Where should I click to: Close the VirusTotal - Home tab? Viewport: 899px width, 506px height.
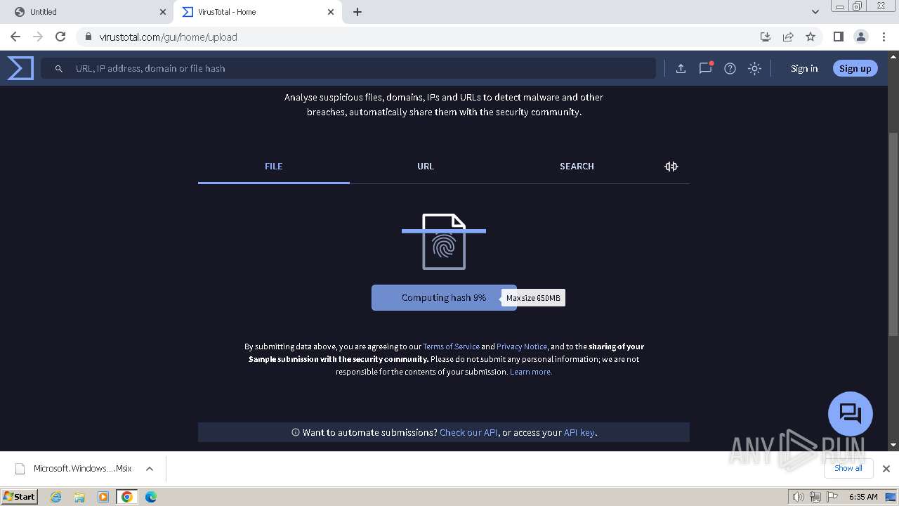click(x=331, y=12)
